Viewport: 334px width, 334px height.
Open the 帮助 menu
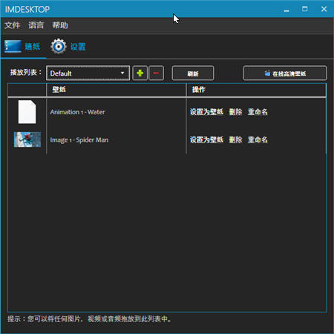(60, 25)
